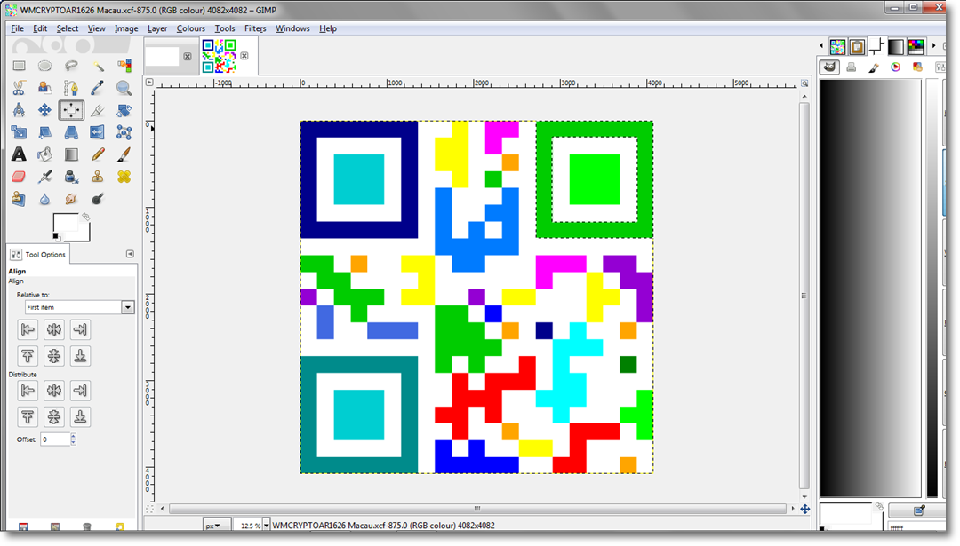Choose the Heal tool

point(124,177)
